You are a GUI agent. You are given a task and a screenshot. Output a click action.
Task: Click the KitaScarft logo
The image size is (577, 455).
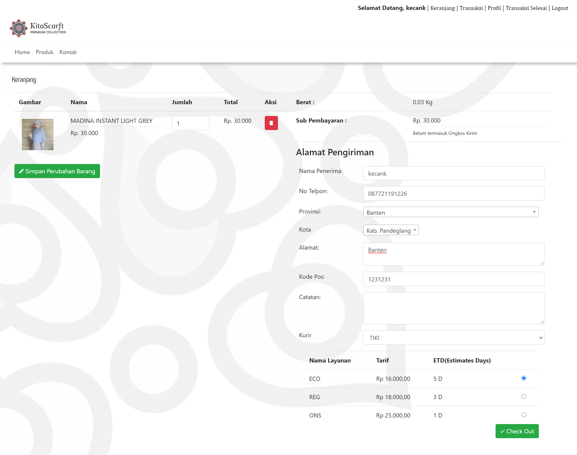38,28
